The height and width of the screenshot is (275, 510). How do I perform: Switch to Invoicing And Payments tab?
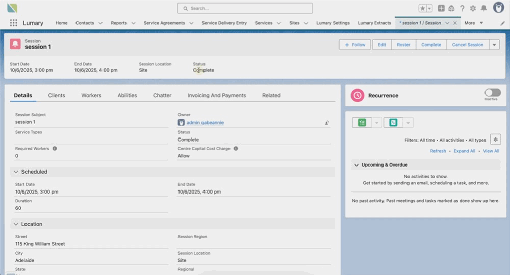217,95
